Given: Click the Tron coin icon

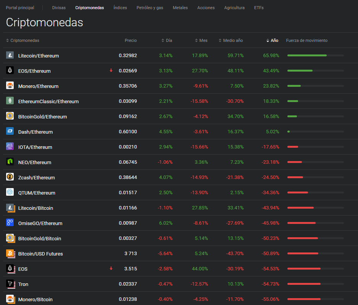Looking at the screenshot, I should (x=11, y=284).
